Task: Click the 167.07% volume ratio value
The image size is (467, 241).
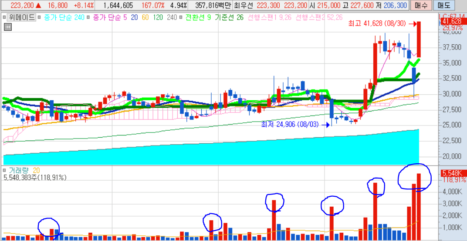Action: click(154, 5)
